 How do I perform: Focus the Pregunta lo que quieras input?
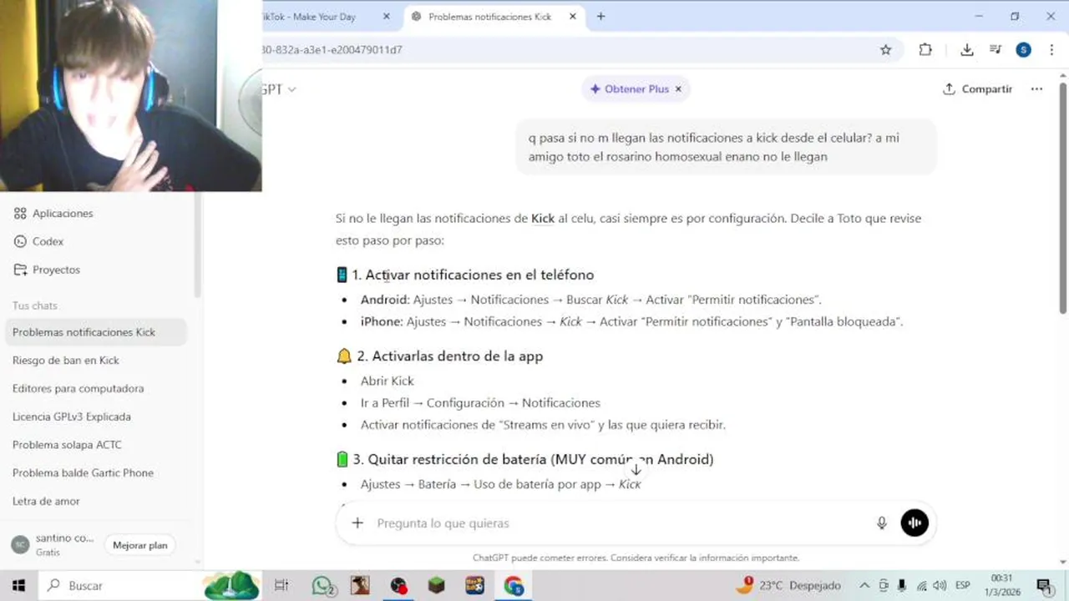(618, 523)
